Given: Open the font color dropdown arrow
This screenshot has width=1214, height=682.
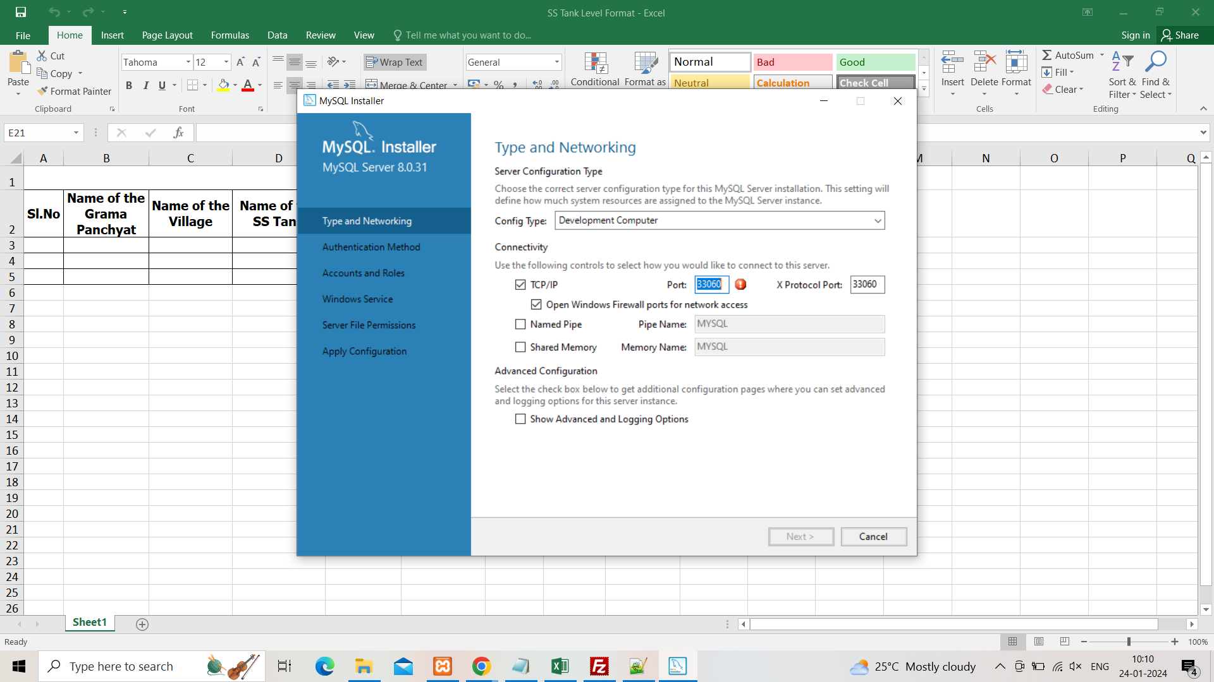Looking at the screenshot, I should 260,85.
